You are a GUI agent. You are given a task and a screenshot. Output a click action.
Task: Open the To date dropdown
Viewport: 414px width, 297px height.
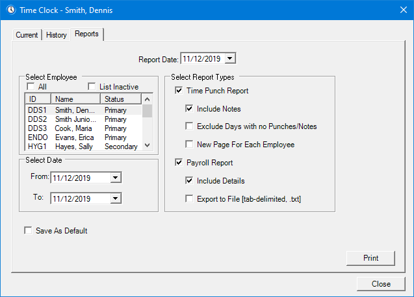click(x=116, y=198)
